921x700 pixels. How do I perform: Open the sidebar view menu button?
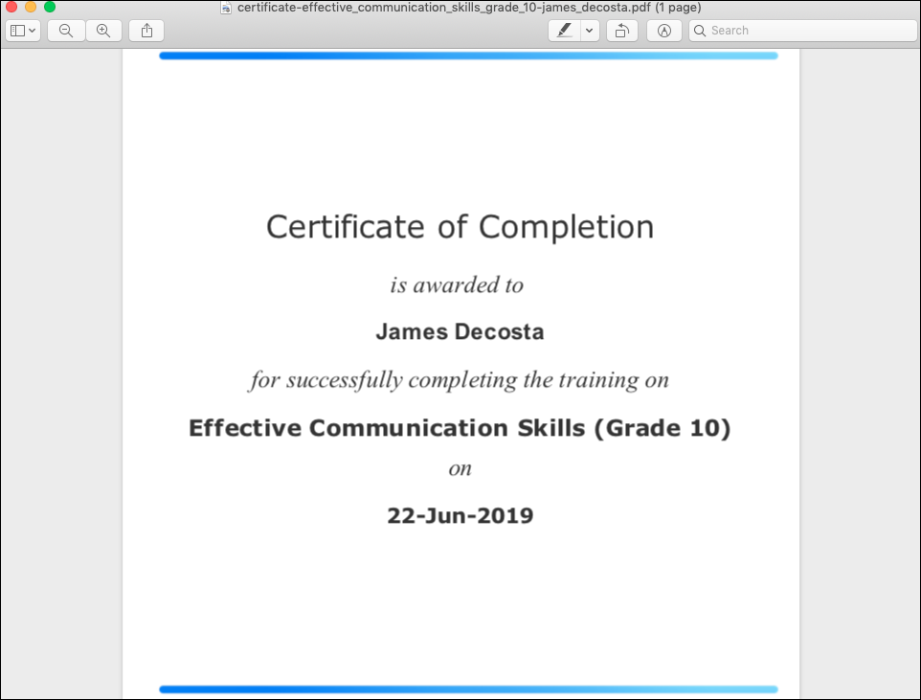point(23,31)
